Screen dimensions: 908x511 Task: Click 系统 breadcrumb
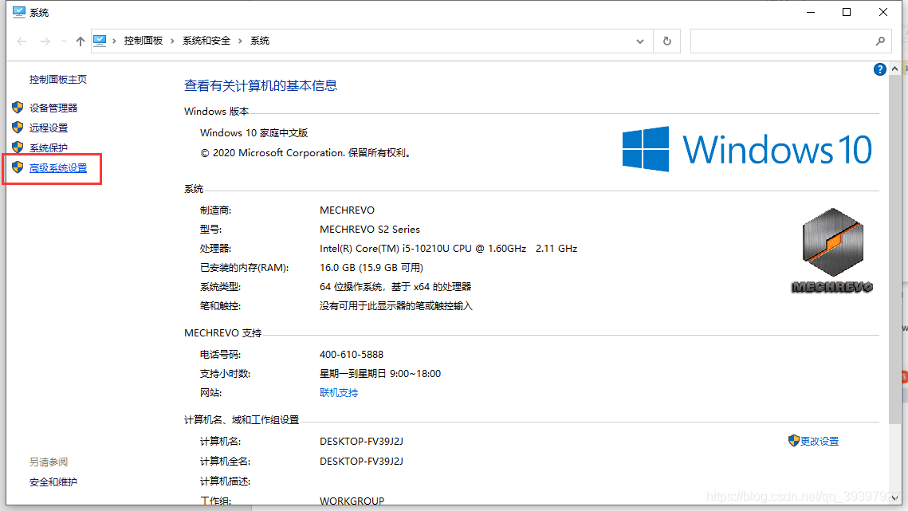260,41
